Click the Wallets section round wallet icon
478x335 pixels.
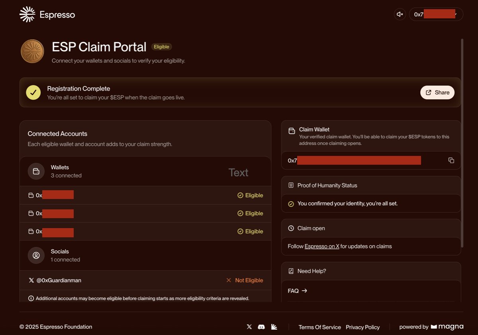[36, 171]
